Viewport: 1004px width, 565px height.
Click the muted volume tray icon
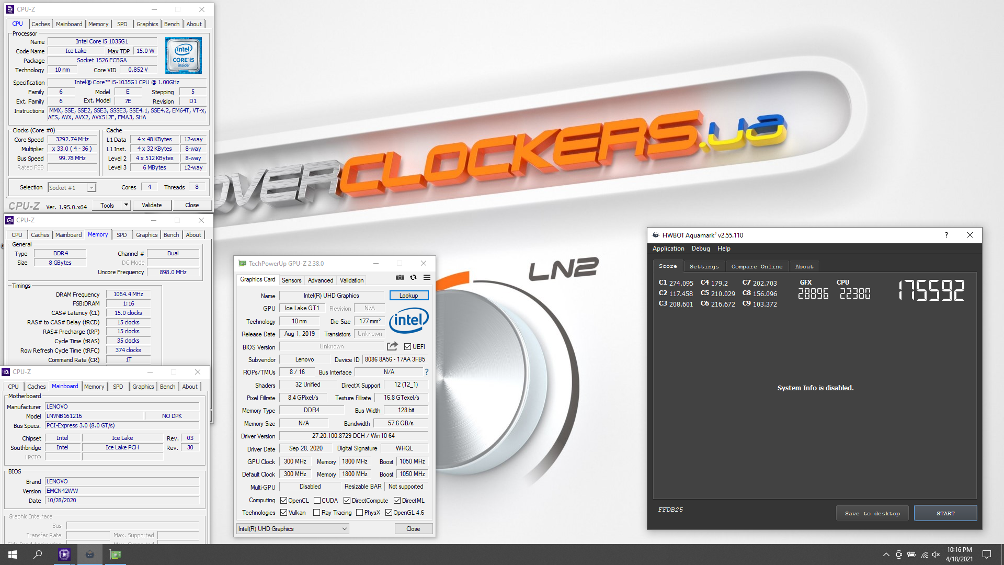(936, 555)
